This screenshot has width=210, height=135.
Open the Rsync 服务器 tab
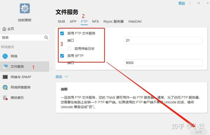tap(113, 21)
